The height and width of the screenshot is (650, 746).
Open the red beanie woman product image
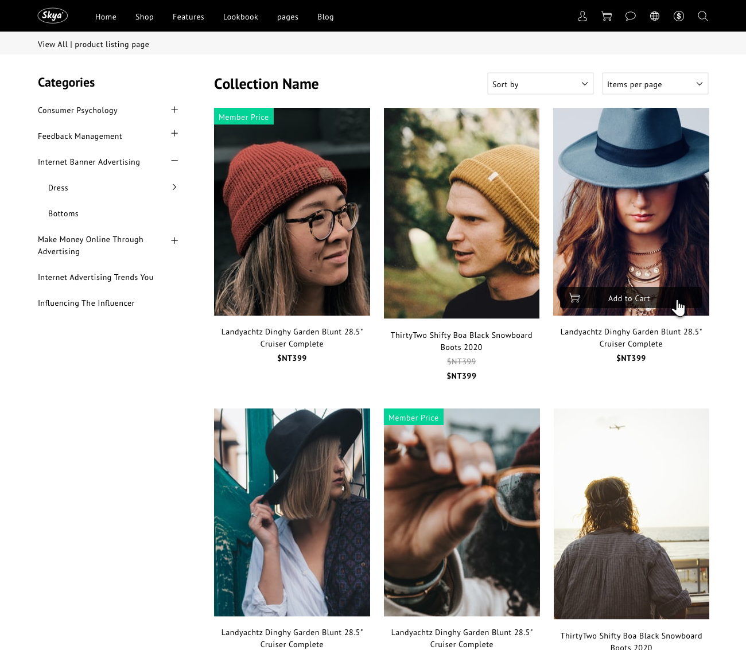292,212
